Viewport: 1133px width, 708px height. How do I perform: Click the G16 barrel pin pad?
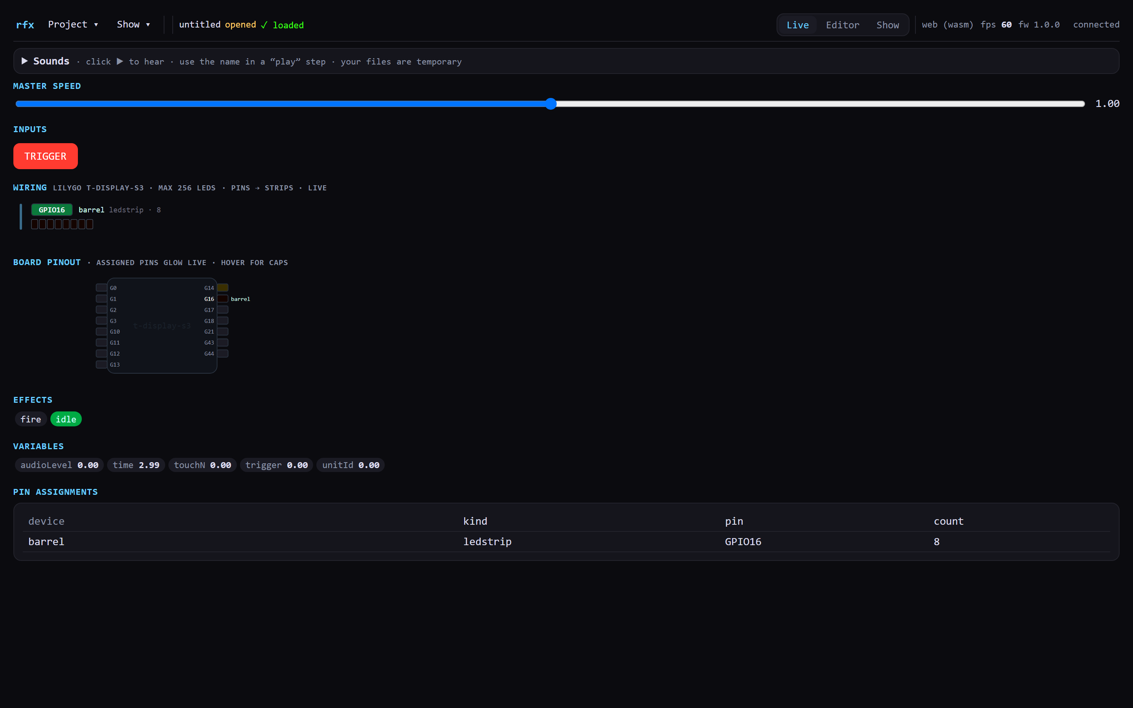coord(223,299)
